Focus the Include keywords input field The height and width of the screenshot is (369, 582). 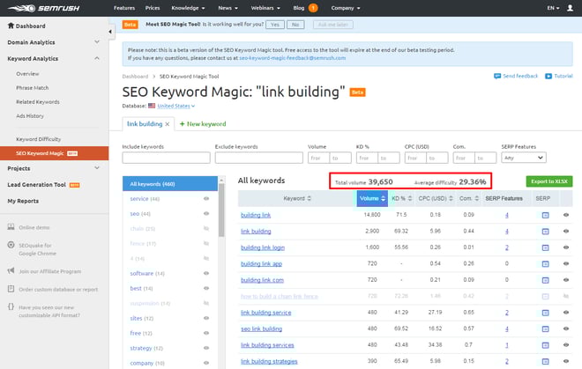click(166, 158)
